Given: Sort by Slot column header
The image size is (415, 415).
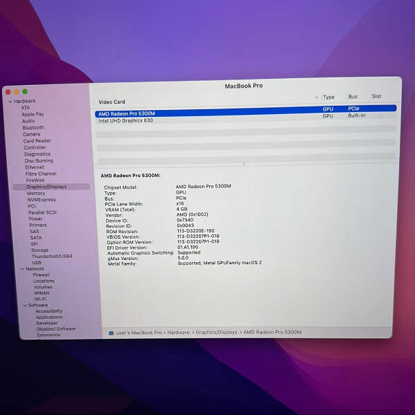Looking at the screenshot, I should click(377, 96).
